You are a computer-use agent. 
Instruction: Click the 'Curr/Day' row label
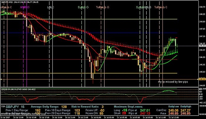(x=161, y=110)
